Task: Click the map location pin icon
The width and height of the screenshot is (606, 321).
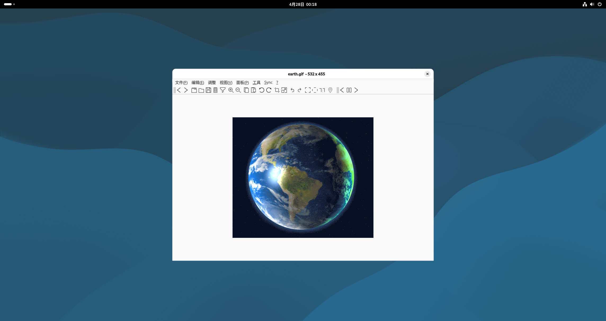Action: (330, 90)
